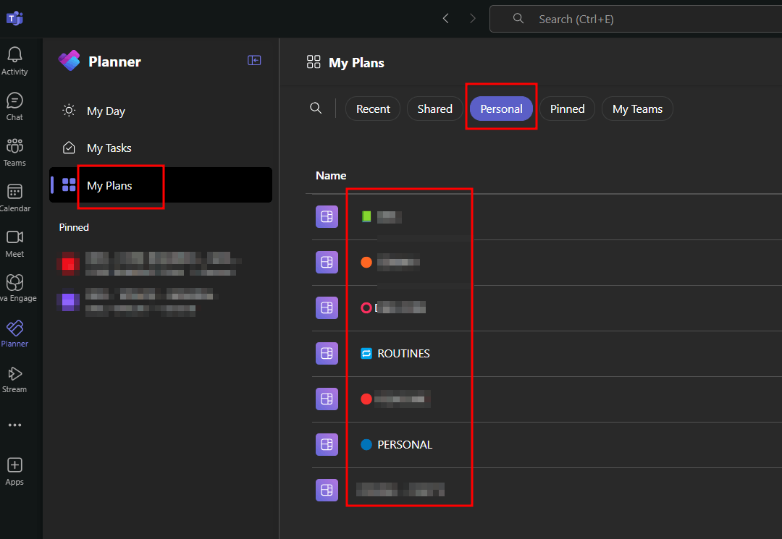Click the back navigation chevron
782x539 pixels.
click(445, 18)
